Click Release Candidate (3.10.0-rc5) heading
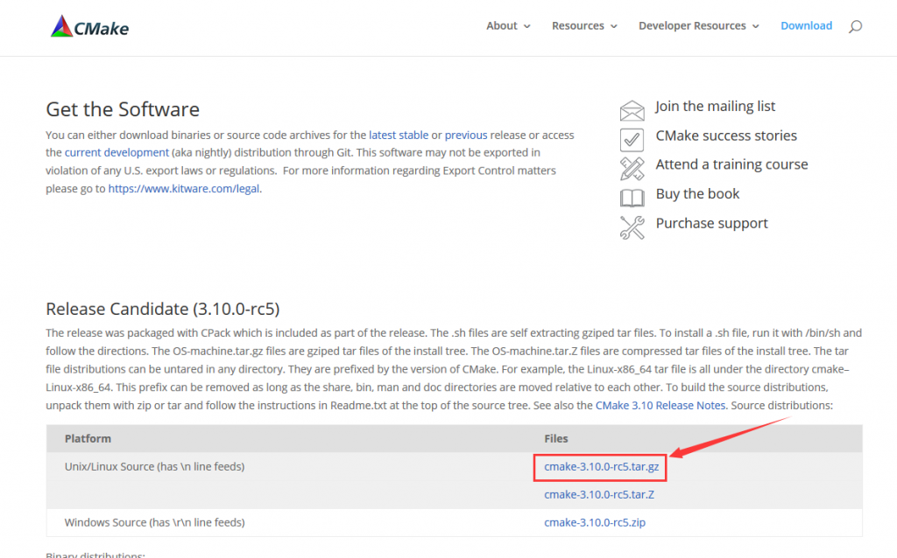 pos(162,309)
